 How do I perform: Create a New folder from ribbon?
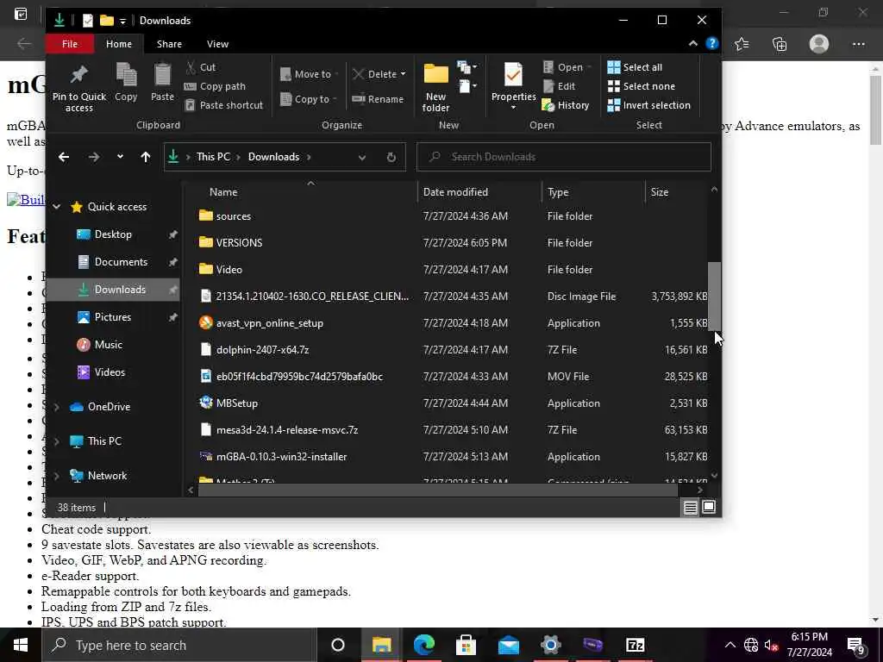435,87
